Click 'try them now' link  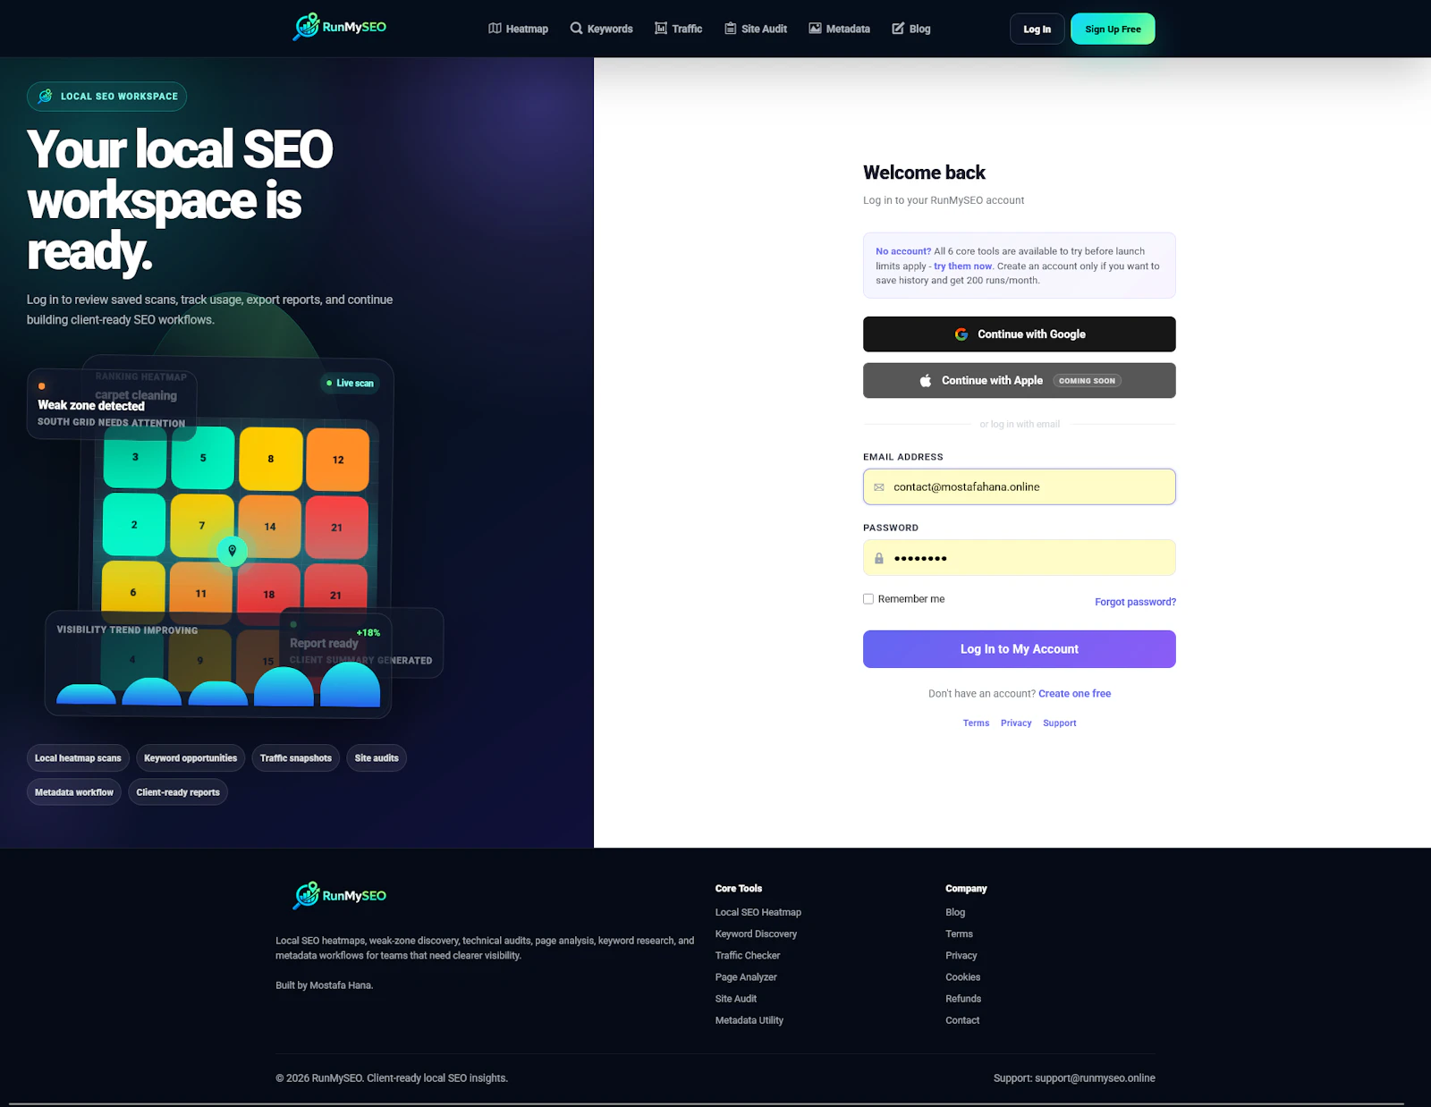pos(962,266)
